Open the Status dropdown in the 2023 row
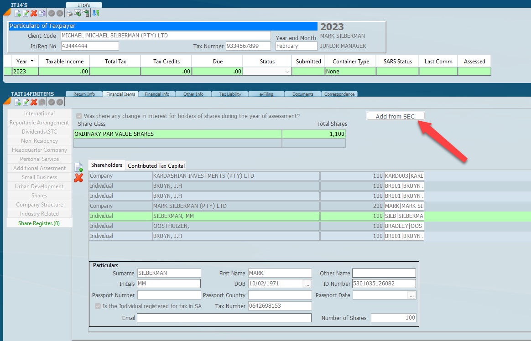The width and height of the screenshot is (531, 341). [x=287, y=72]
